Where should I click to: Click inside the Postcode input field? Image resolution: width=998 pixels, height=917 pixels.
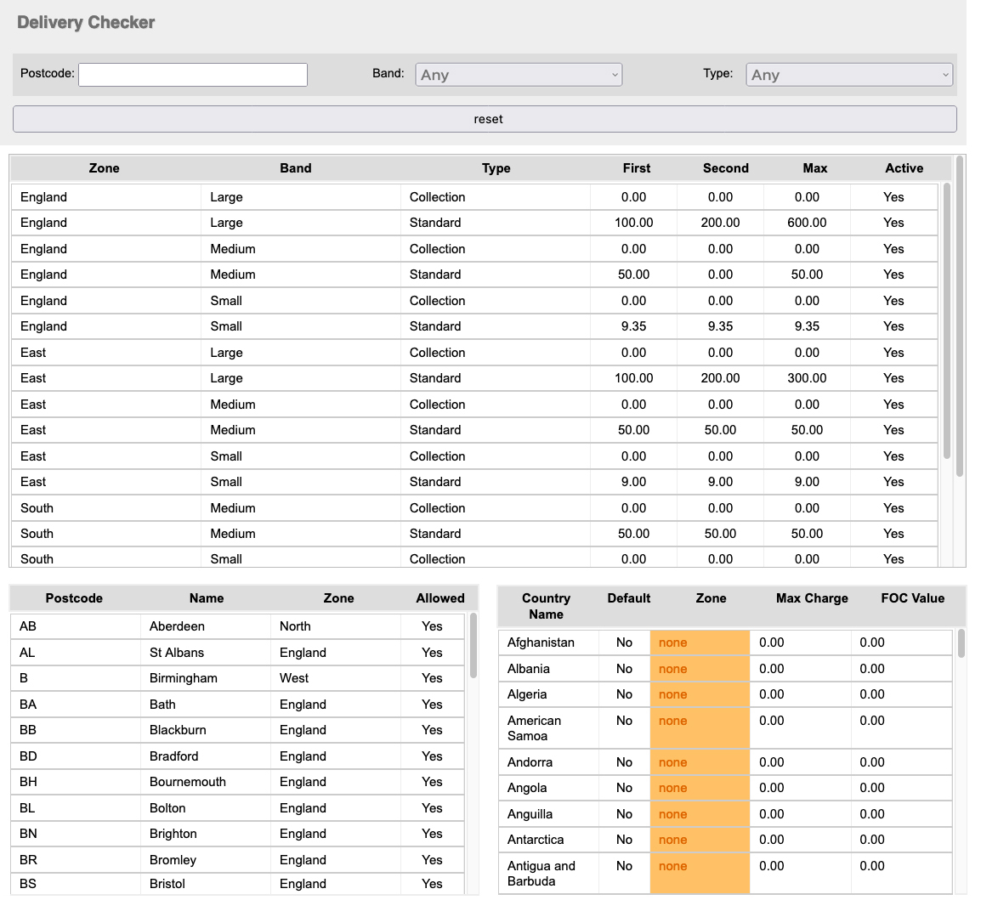192,74
